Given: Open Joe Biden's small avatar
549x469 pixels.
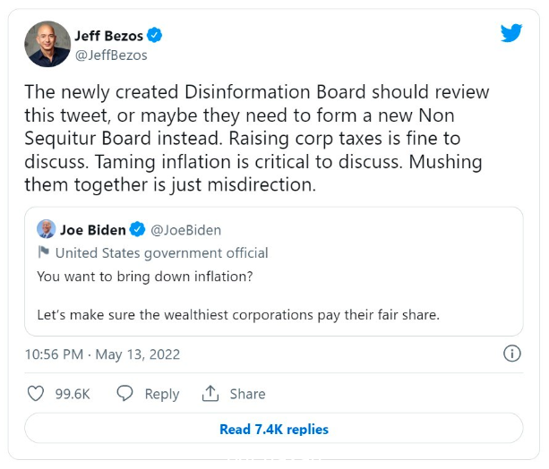Looking at the screenshot, I should click(x=47, y=229).
